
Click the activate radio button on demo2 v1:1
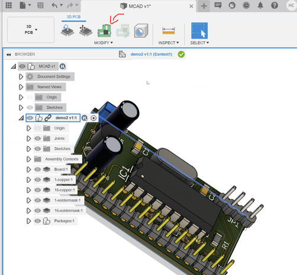(93, 118)
